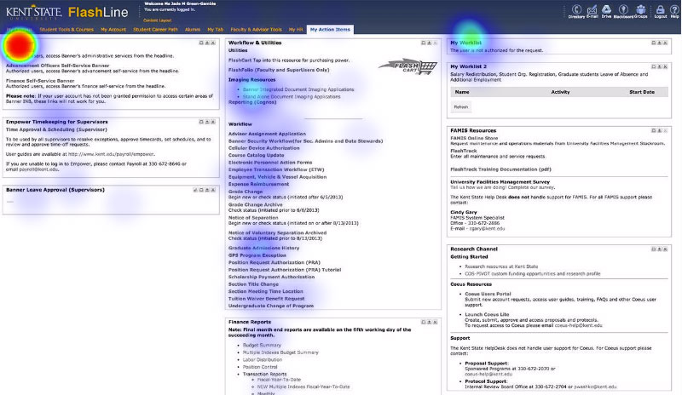Open the Student Tools & Courses tab
The image size is (682, 395).
66,30
